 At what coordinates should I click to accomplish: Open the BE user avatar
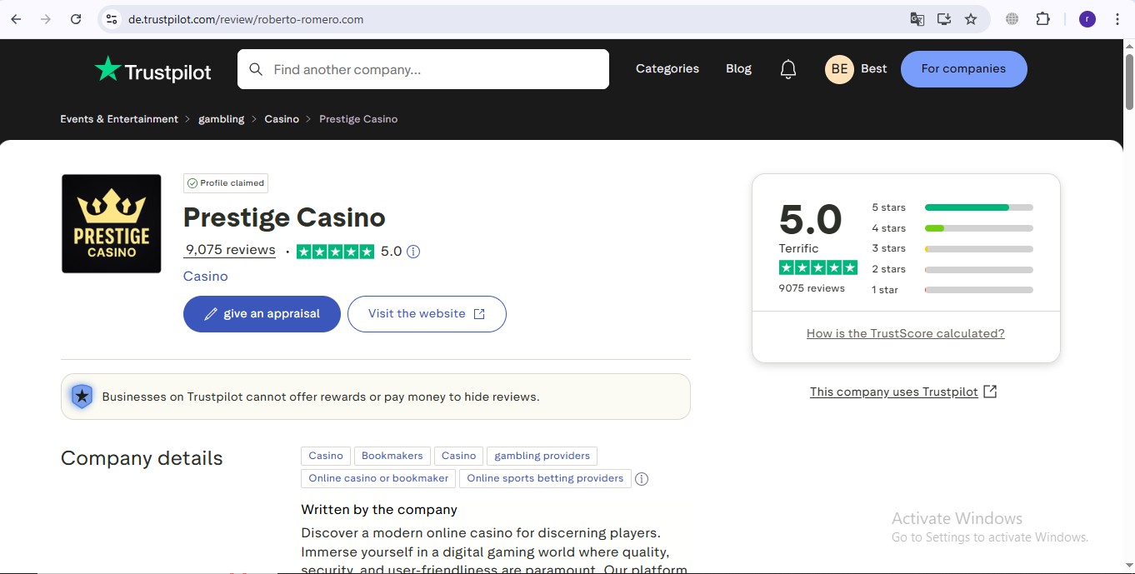[839, 69]
